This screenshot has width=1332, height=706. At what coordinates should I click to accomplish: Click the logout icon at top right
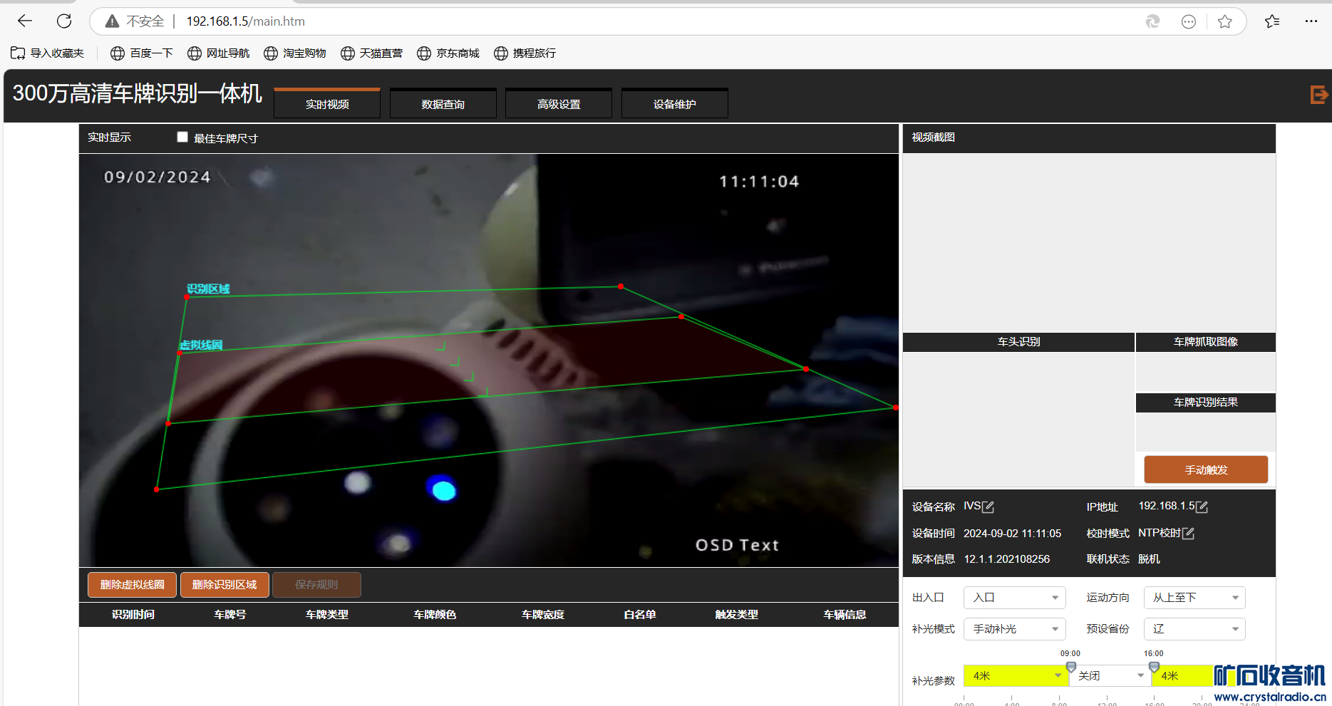point(1318,95)
